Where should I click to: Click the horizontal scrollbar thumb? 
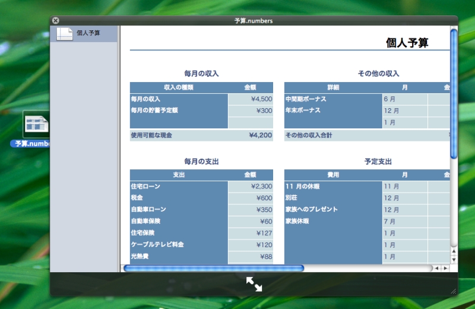point(214,268)
